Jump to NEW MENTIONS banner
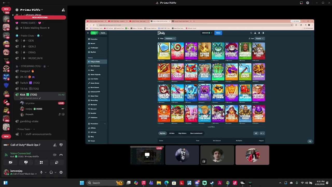 pyautogui.click(x=40, y=17)
